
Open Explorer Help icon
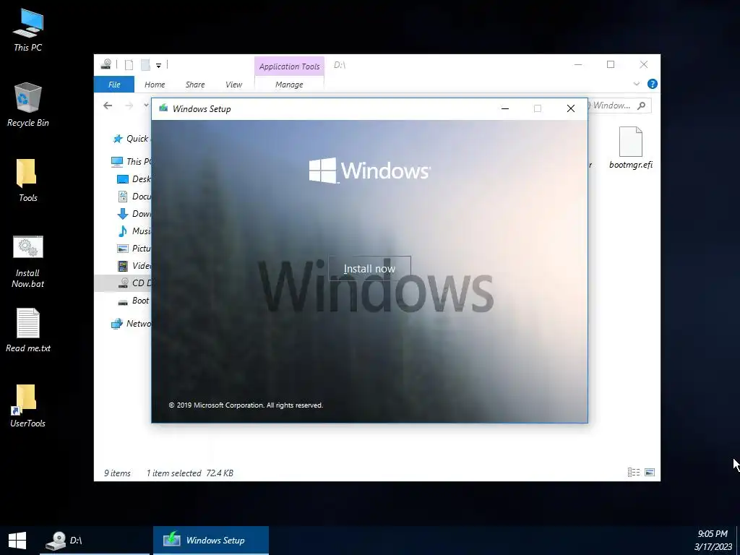pyautogui.click(x=653, y=84)
